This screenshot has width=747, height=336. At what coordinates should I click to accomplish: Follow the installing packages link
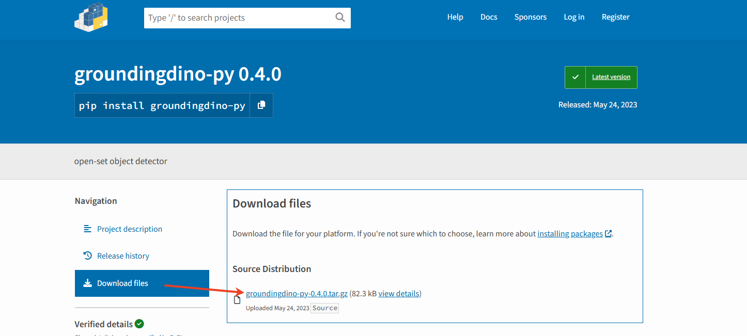click(x=569, y=233)
